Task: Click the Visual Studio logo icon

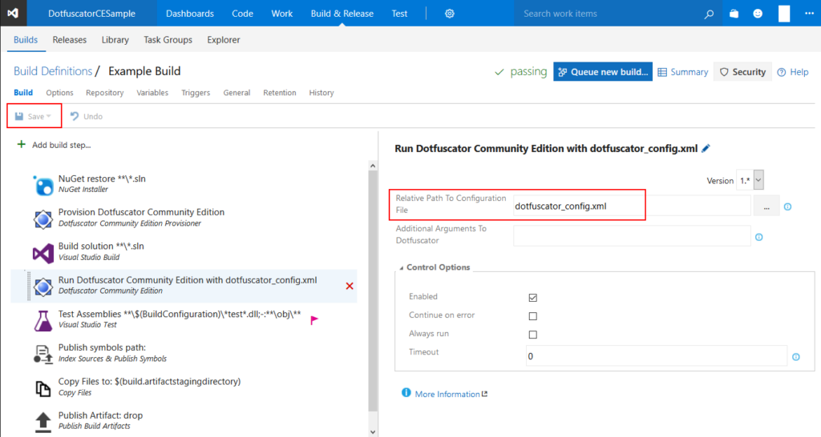Action: [x=13, y=13]
